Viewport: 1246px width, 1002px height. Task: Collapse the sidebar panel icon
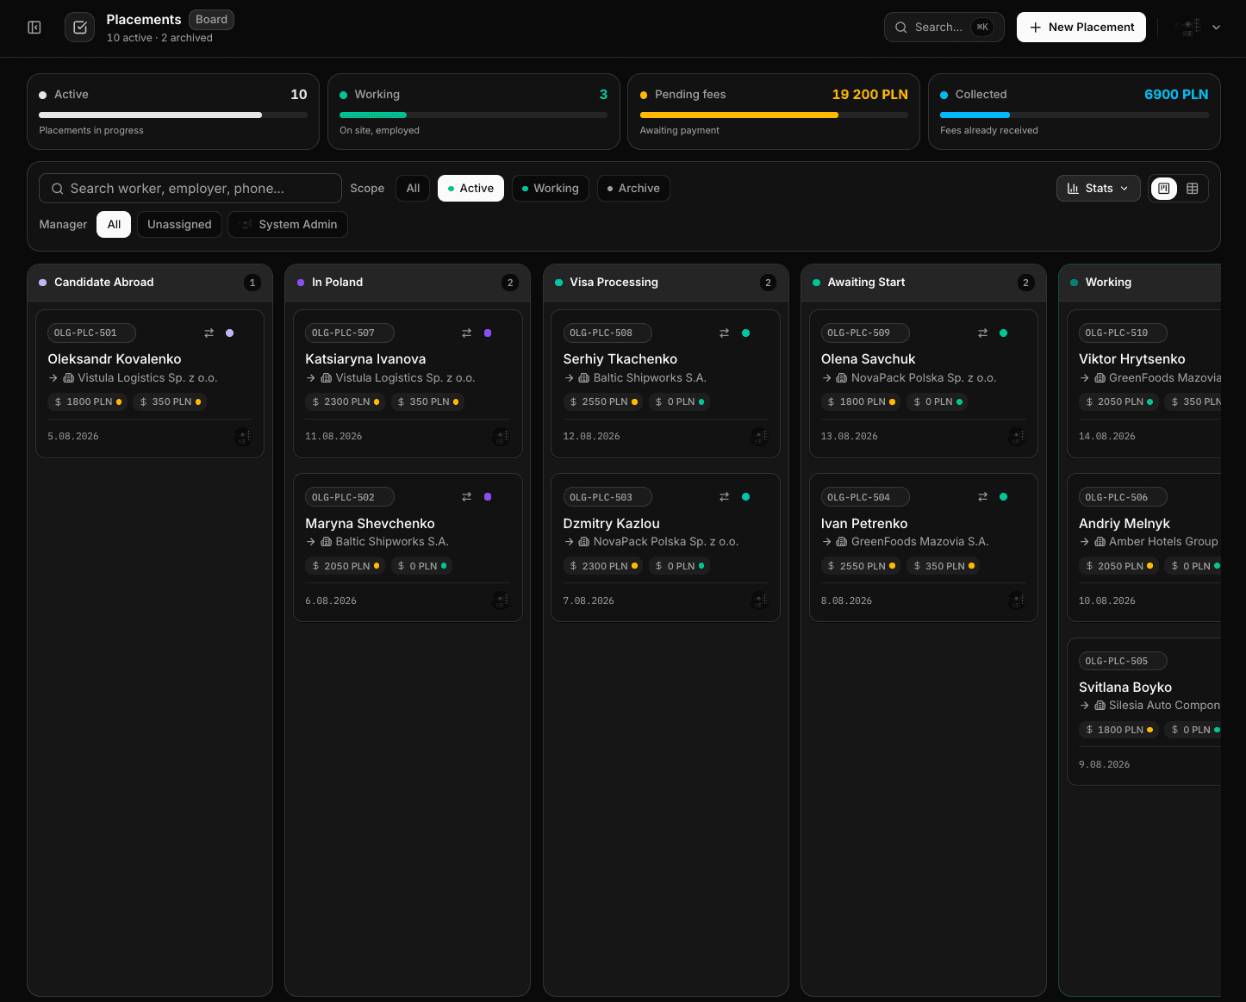point(34,28)
